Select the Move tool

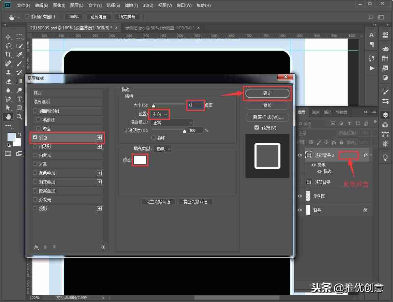tap(8, 37)
